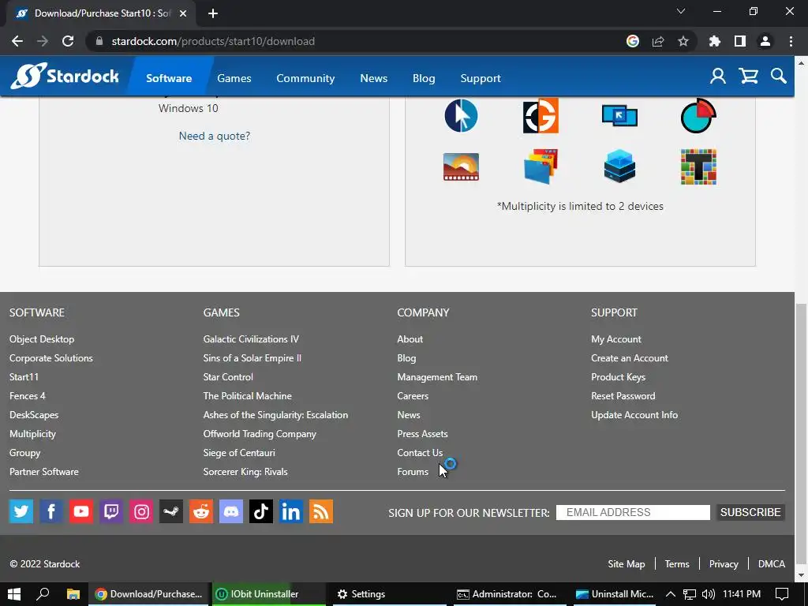Viewport: 808px width, 606px height.
Task: Open the Start11 footer link
Action: (24, 376)
